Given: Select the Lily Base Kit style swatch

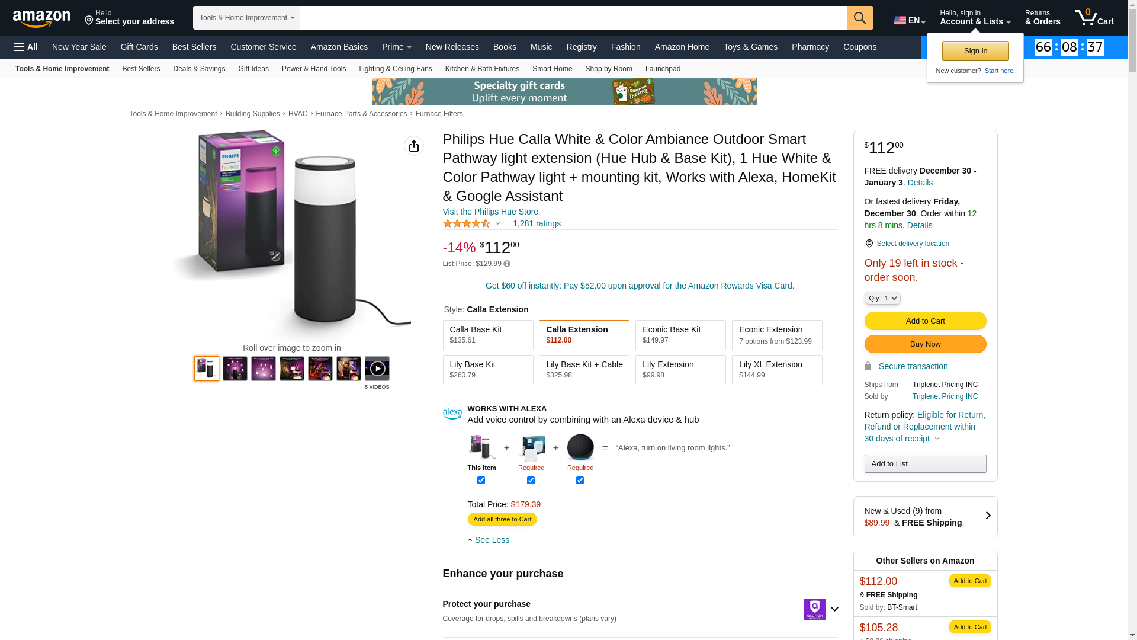Looking at the screenshot, I should pyautogui.click(x=488, y=370).
